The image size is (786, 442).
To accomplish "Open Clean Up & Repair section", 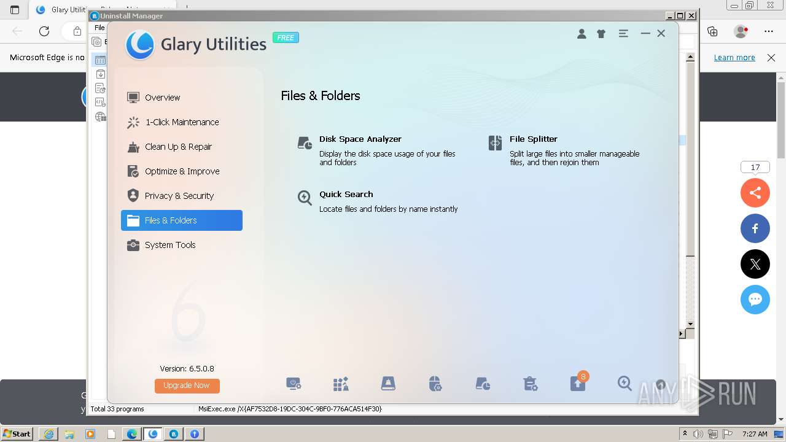I will coord(182,147).
